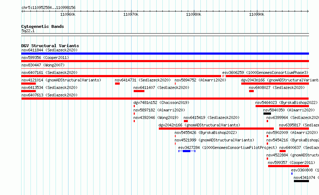Open nsv599356 (Cooper2011) label

pyautogui.click(x=45, y=57)
